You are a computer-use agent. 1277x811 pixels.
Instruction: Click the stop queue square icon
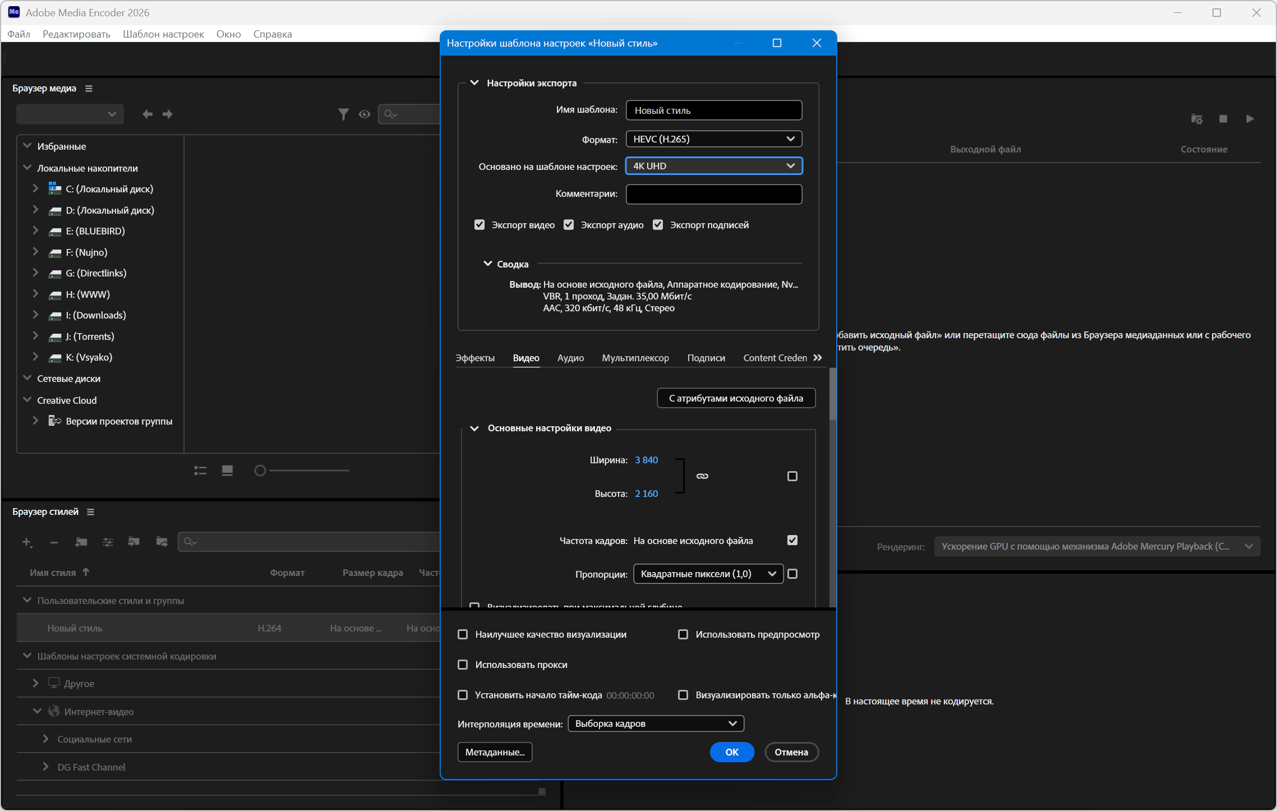(x=1224, y=119)
